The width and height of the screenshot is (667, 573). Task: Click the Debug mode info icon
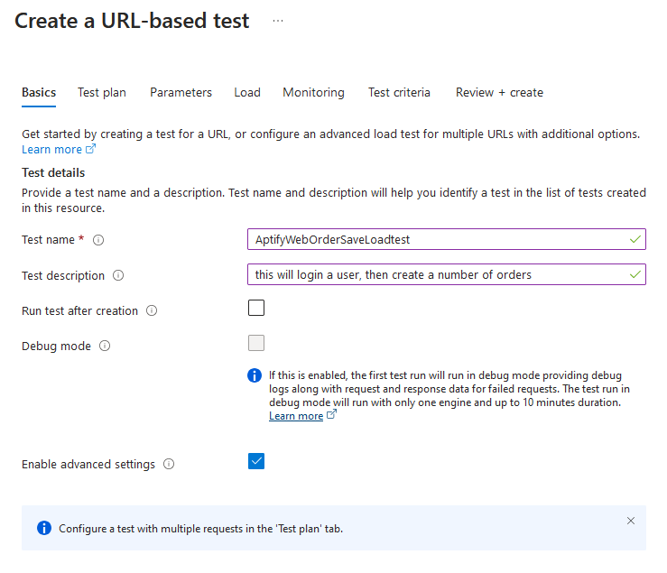click(x=105, y=346)
